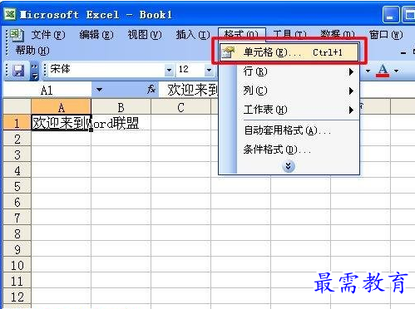Choose 单元格 (Cells) Ctrl+1 menu item
This screenshot has width=415, height=309.
(289, 52)
